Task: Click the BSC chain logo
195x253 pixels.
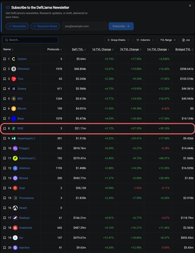Action: [x=13, y=99]
